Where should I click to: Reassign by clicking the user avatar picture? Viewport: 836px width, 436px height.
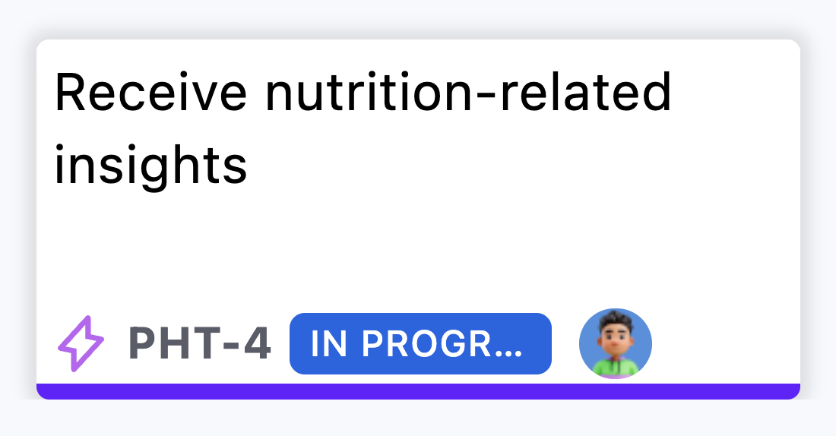point(615,343)
